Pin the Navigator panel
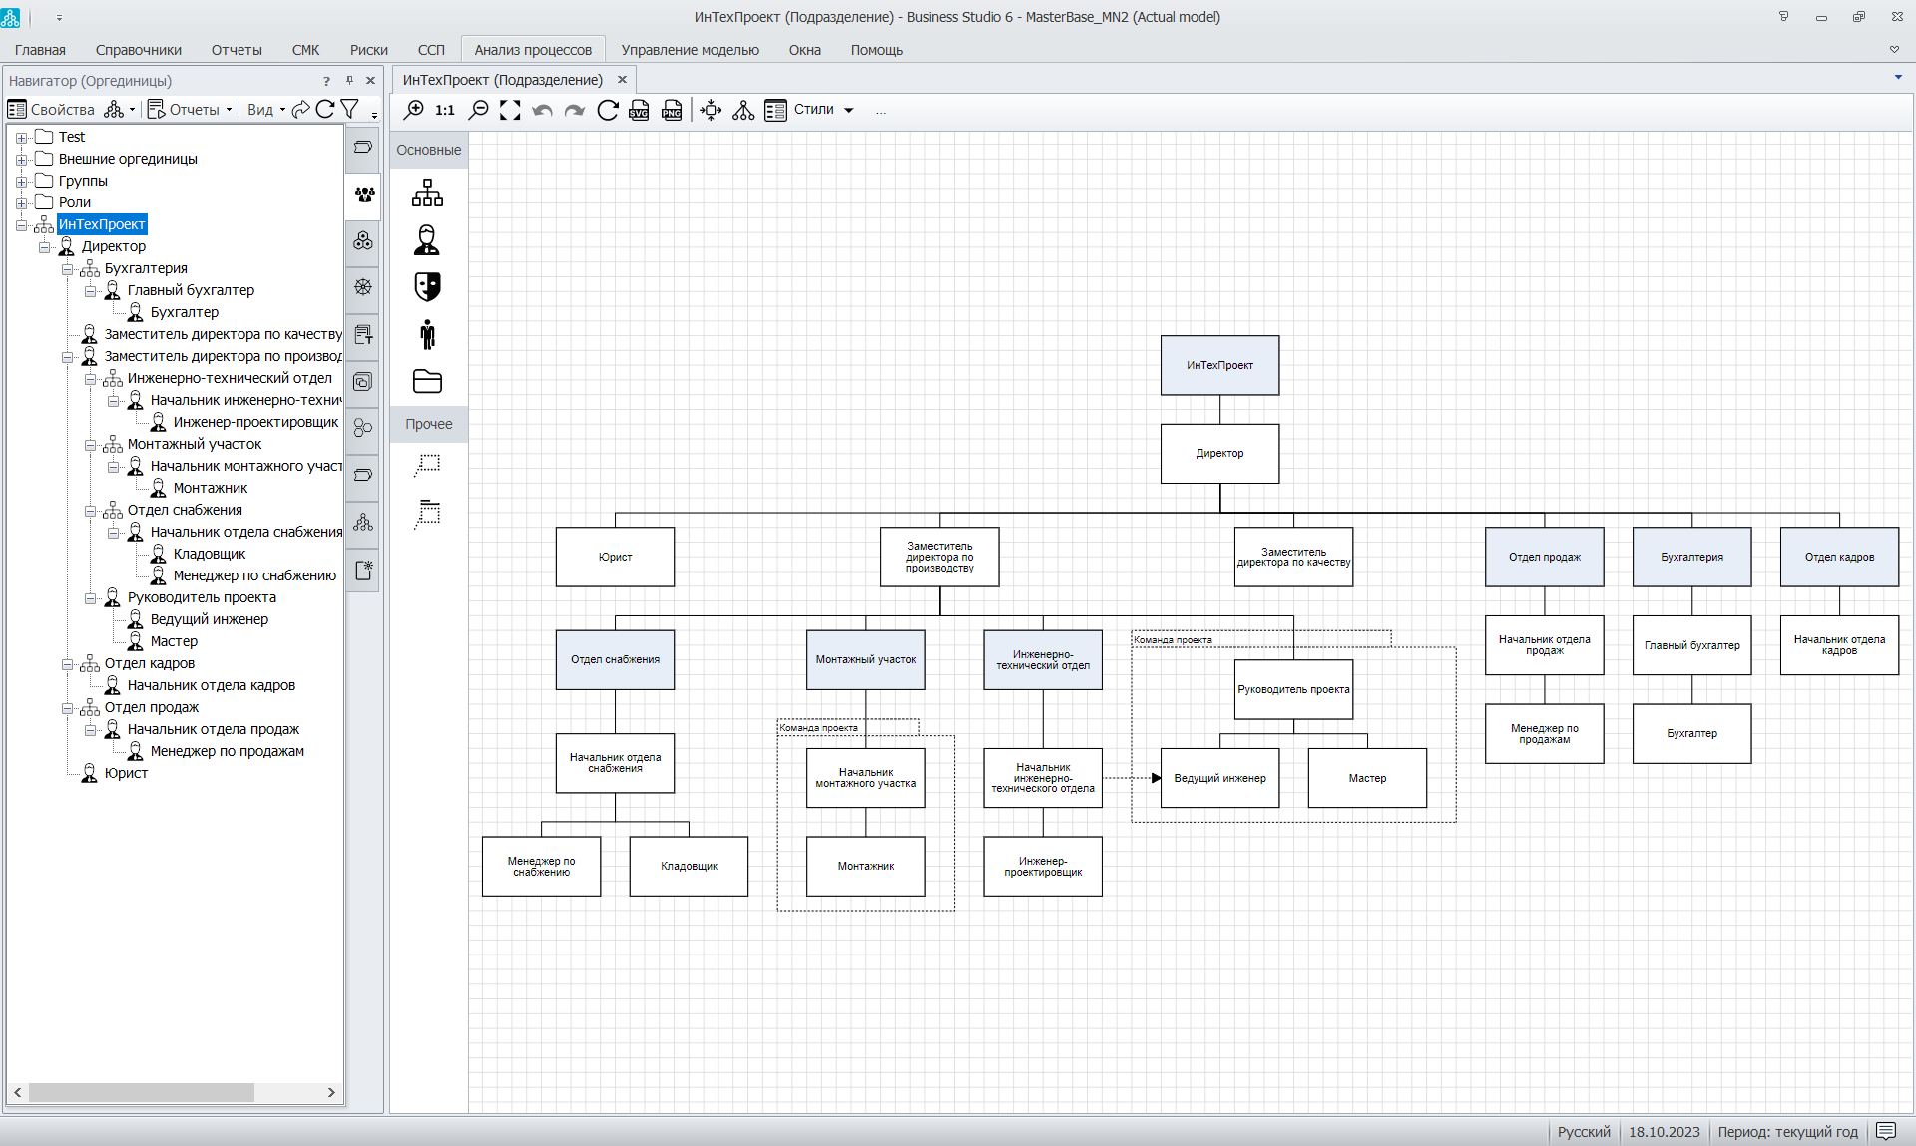Viewport: 1916px width, 1146px height. [349, 81]
